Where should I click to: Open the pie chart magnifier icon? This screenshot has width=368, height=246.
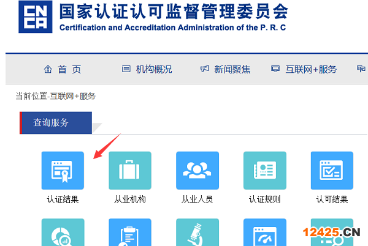coord(63,233)
